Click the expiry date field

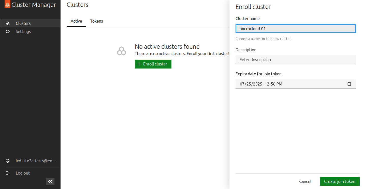tap(296, 84)
